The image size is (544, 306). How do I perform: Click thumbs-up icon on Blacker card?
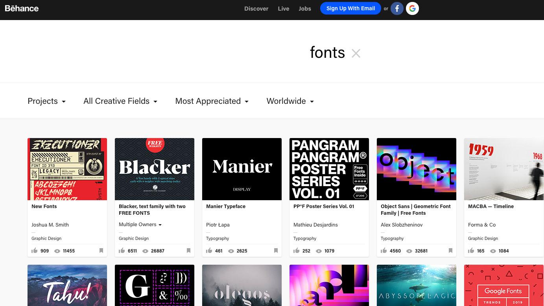point(122,251)
